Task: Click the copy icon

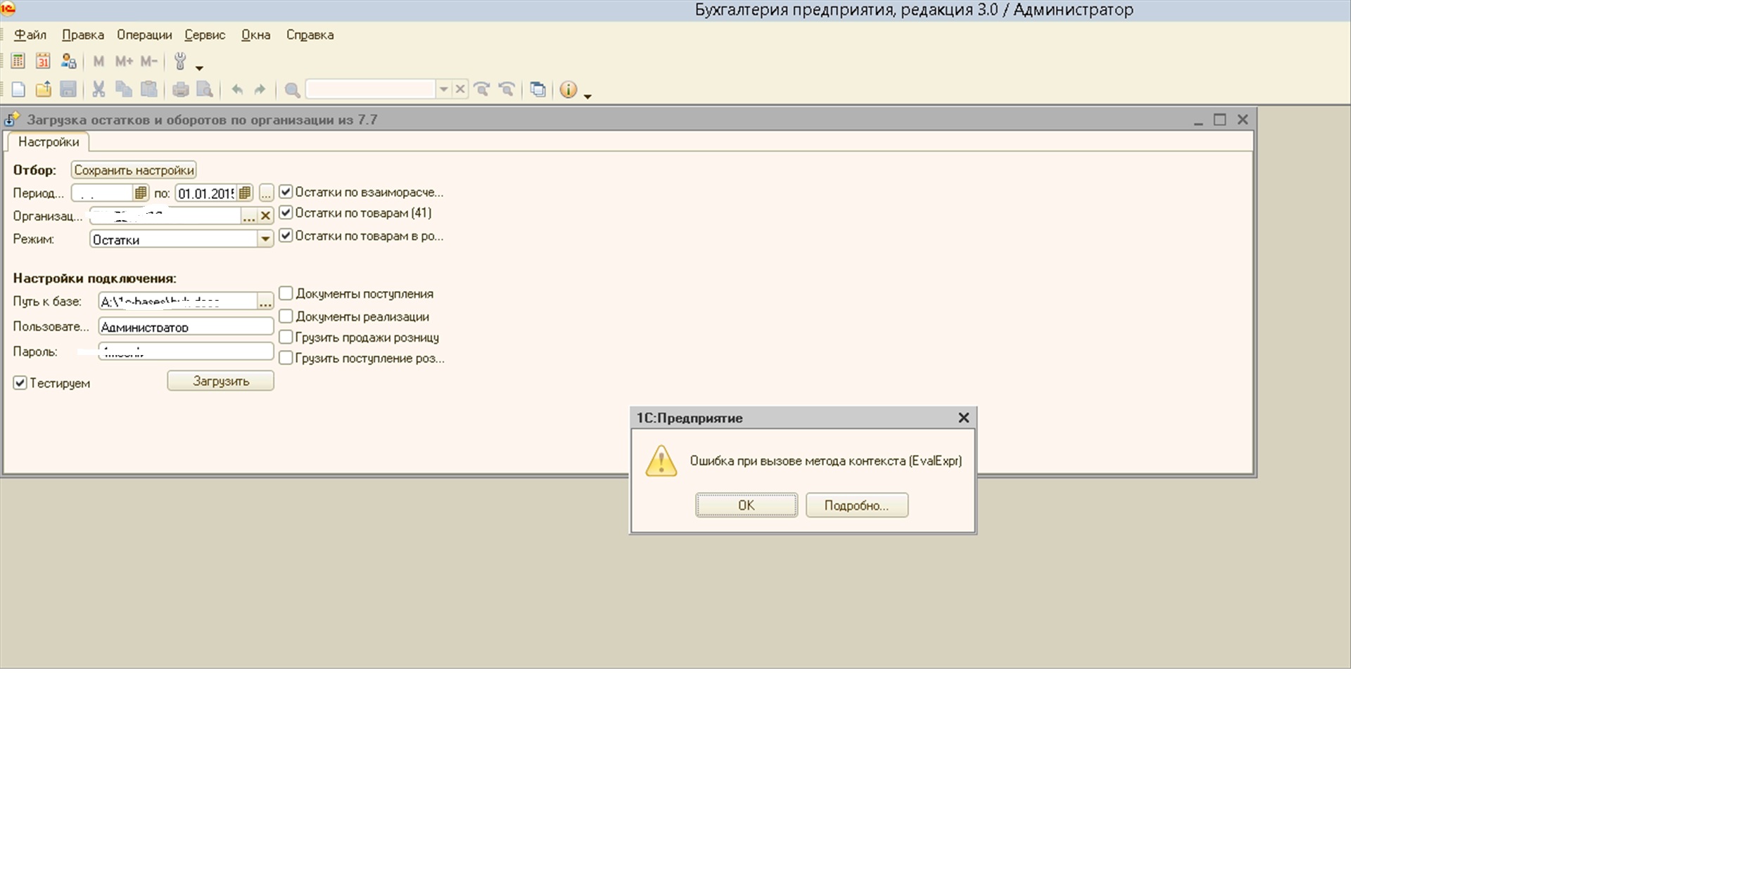Action: [x=124, y=89]
